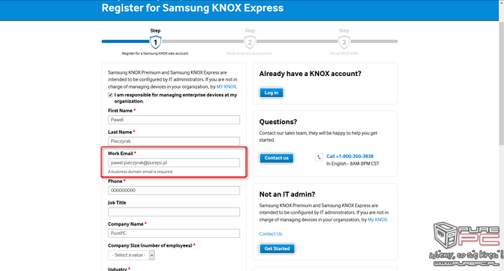Viewport: 504px width, 271px height.
Task: Click the page's vertical scrollbar thumb
Action: pos(501,84)
